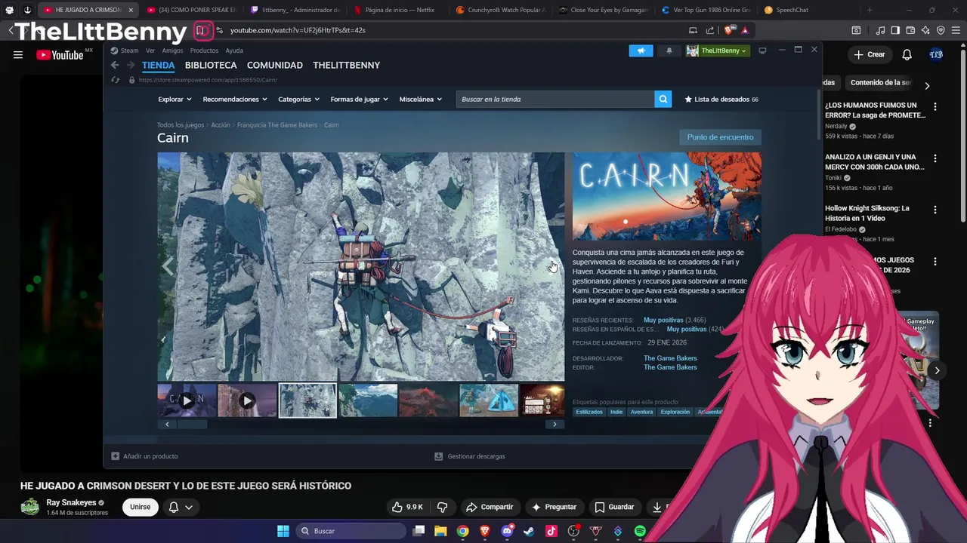Click the Compartir share button
Viewport: 967px width, 543px height.
coord(490,507)
